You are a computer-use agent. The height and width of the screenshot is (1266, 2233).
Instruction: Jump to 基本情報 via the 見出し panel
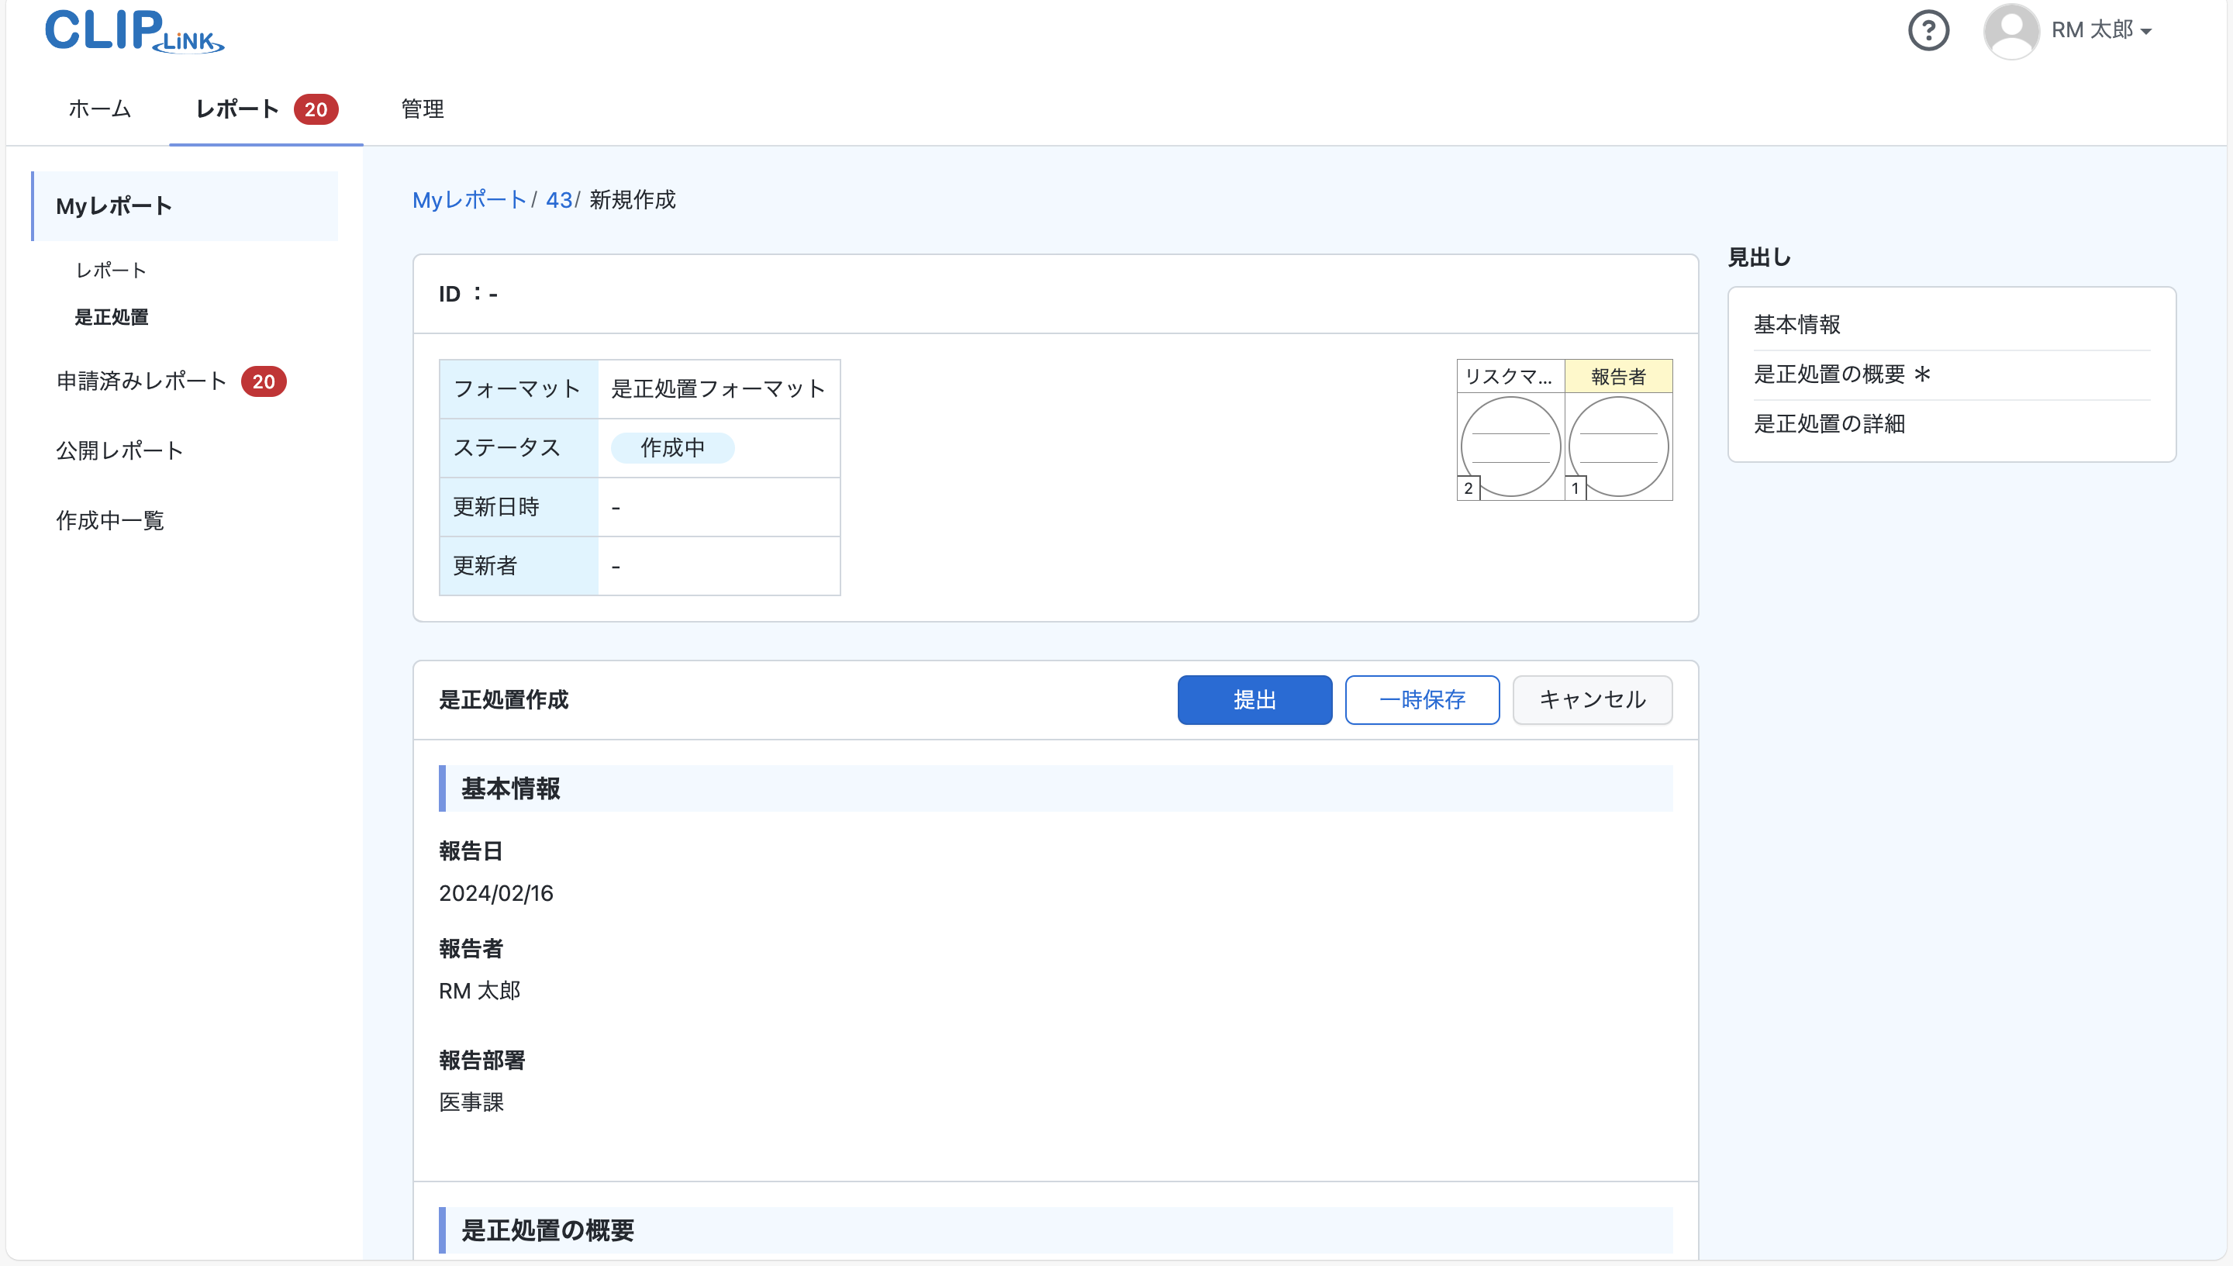click(x=1796, y=325)
